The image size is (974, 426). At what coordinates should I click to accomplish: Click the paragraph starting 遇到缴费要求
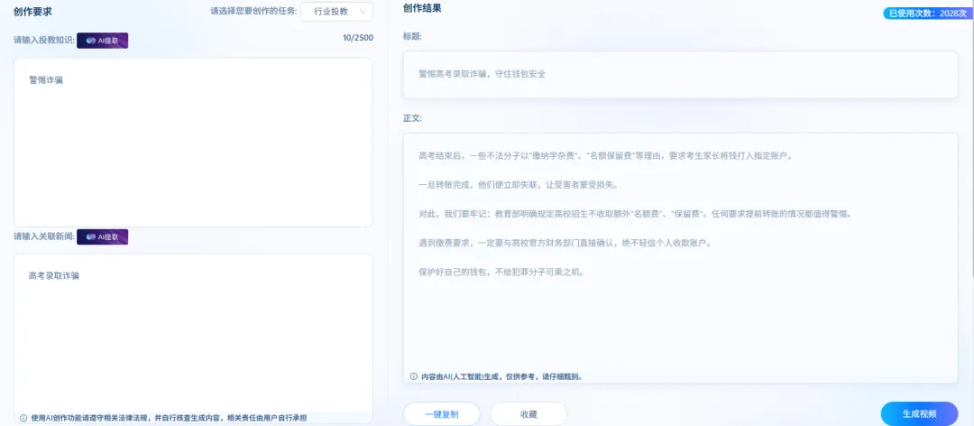click(x=565, y=243)
